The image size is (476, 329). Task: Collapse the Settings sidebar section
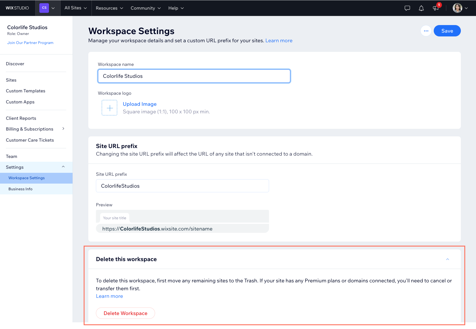pos(63,167)
